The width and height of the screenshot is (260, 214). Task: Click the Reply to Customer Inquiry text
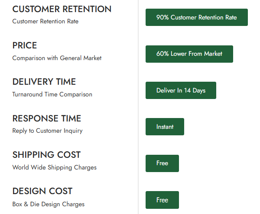[x=47, y=131]
